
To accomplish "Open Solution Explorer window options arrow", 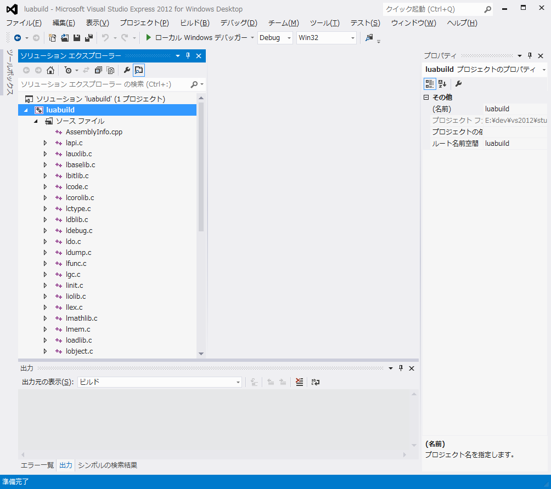I will pyautogui.click(x=178, y=55).
